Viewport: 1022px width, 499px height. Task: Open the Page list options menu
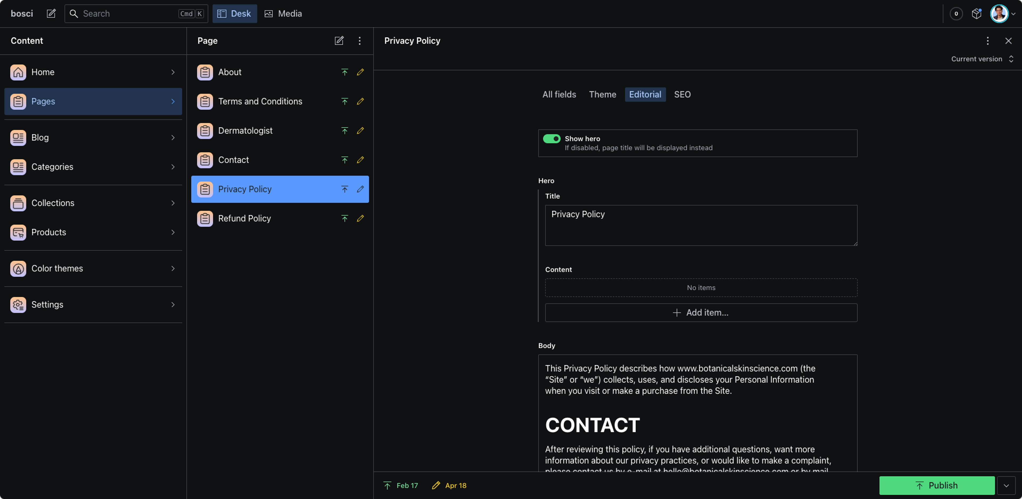pyautogui.click(x=360, y=40)
